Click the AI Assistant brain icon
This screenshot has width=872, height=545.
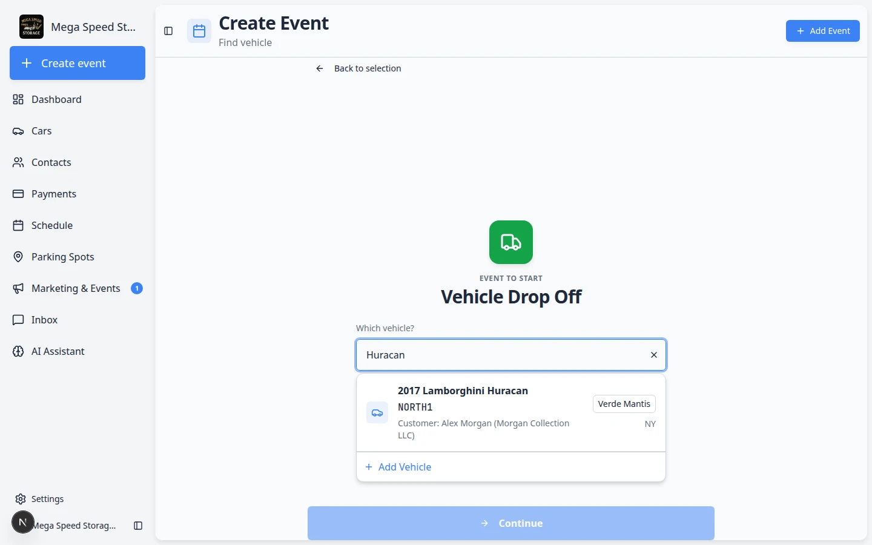[18, 351]
